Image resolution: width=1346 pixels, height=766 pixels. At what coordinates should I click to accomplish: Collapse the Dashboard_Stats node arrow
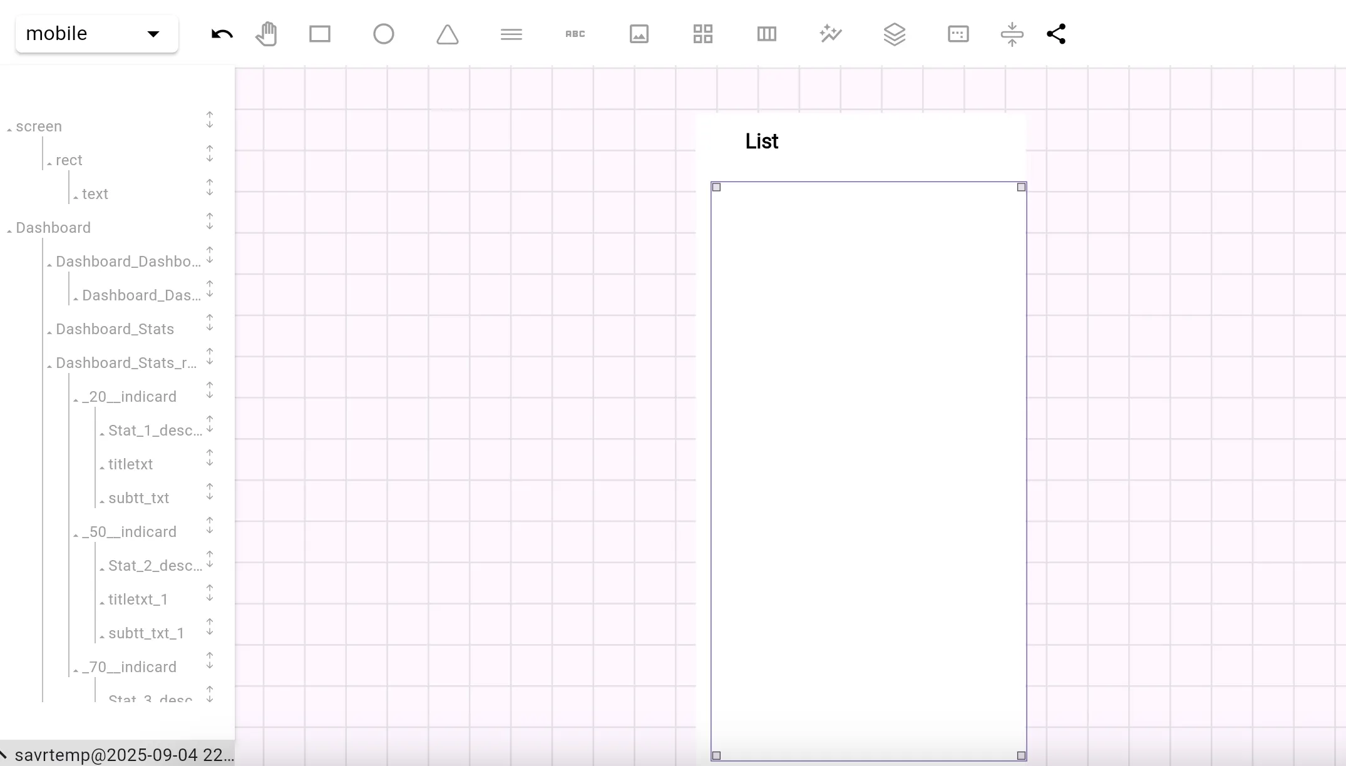pyautogui.click(x=49, y=332)
